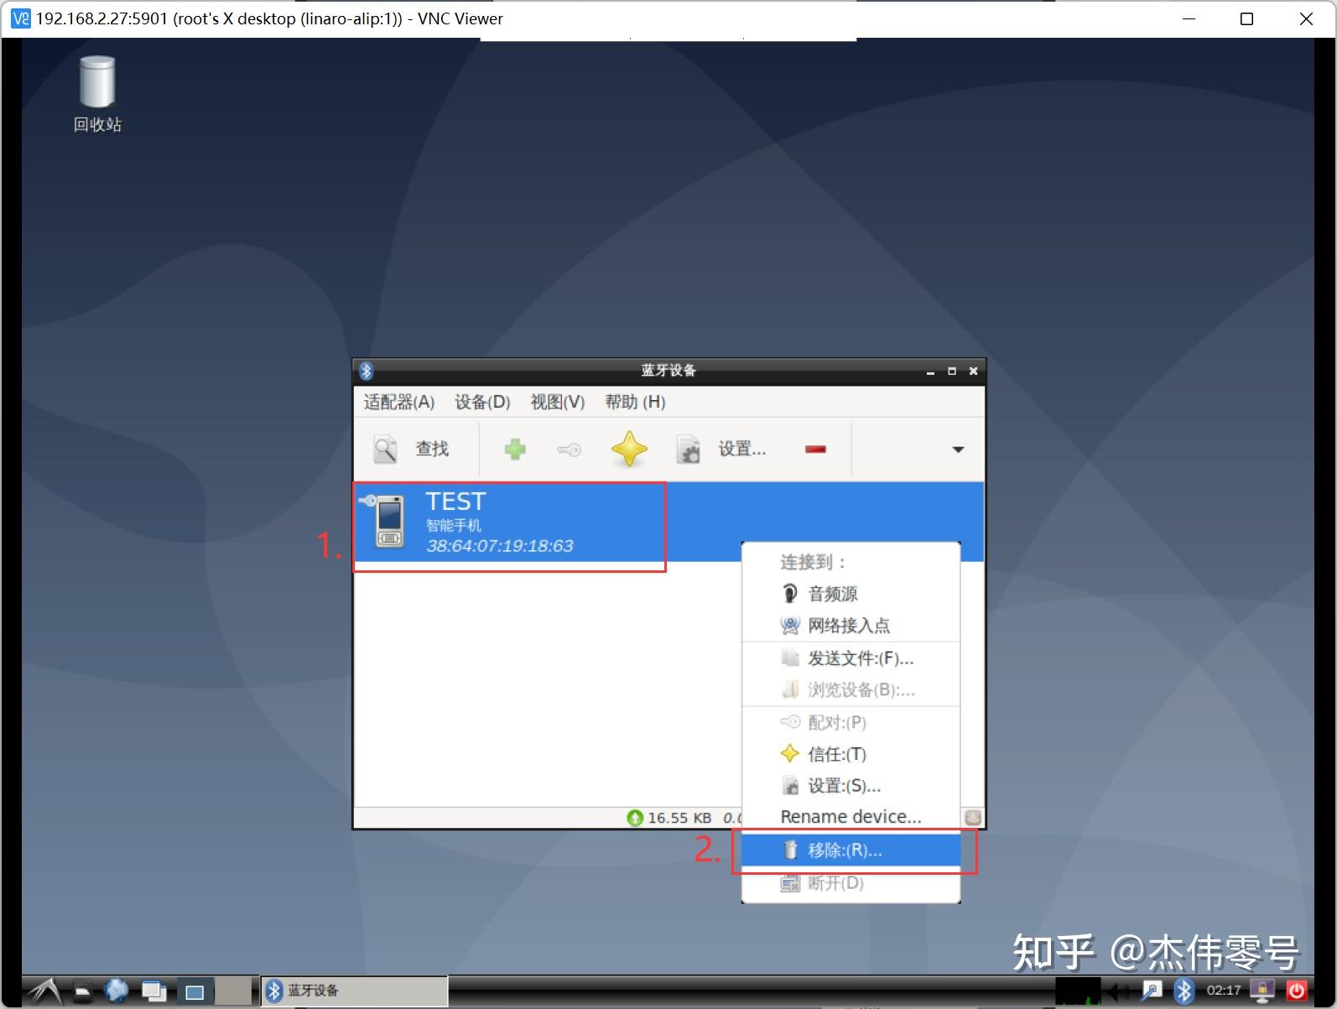Click the status bar icon at bottom-right corner
This screenshot has height=1009, width=1337.
click(973, 817)
